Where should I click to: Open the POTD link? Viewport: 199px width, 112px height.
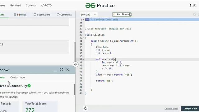click(46, 6)
